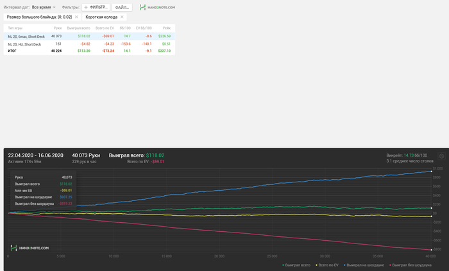Click the '40 073 Руки' graph heading

86,155
